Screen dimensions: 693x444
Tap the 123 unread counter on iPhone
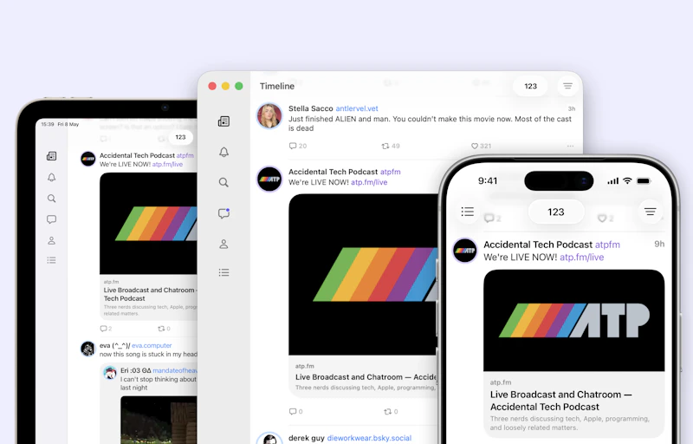click(555, 212)
